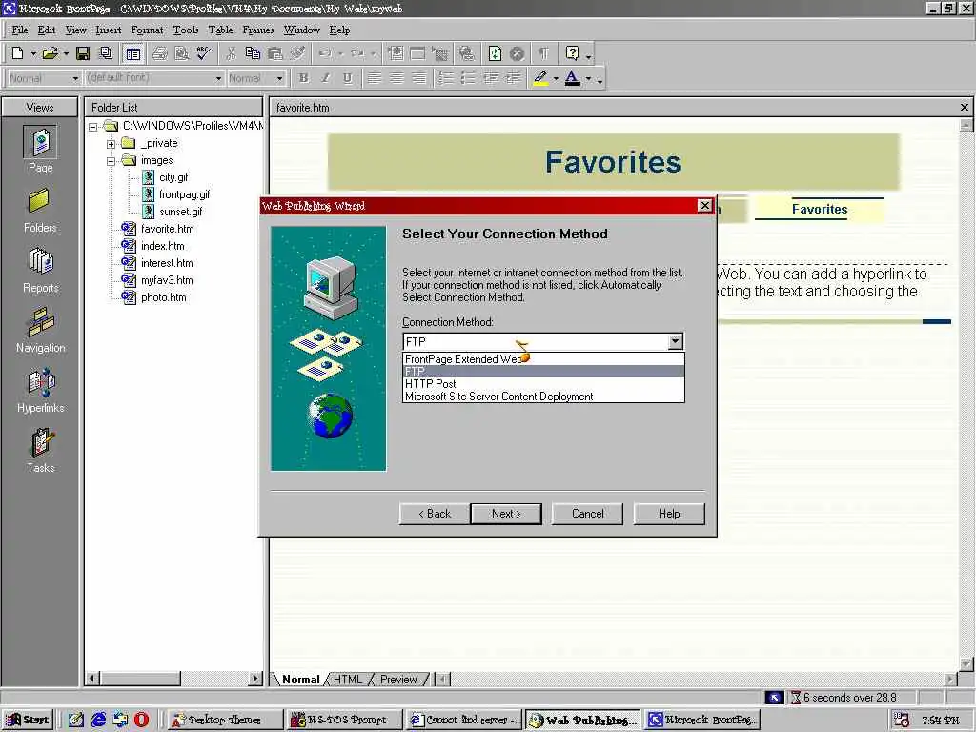Image resolution: width=976 pixels, height=732 pixels.
Task: Switch to Navigation view
Action: tap(40, 331)
